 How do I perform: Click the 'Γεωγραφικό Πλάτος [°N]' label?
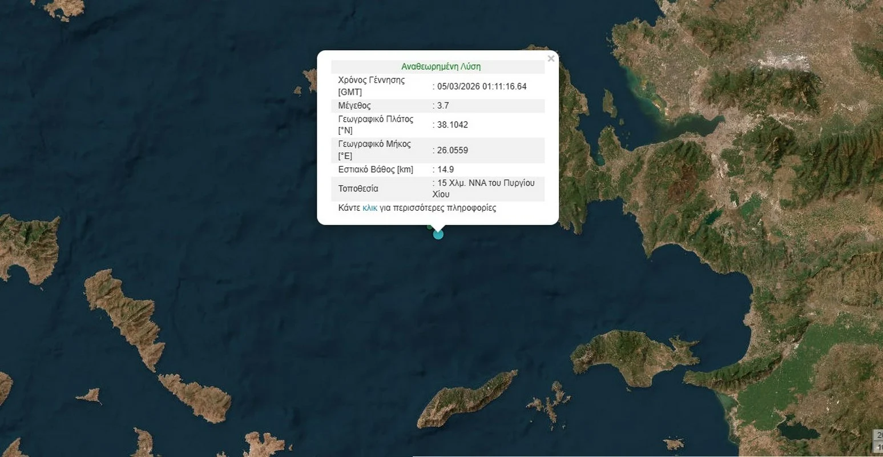(x=375, y=125)
